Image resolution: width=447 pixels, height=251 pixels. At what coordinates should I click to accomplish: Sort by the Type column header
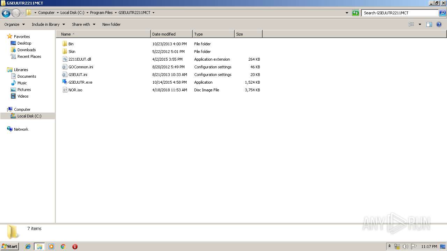[213, 34]
